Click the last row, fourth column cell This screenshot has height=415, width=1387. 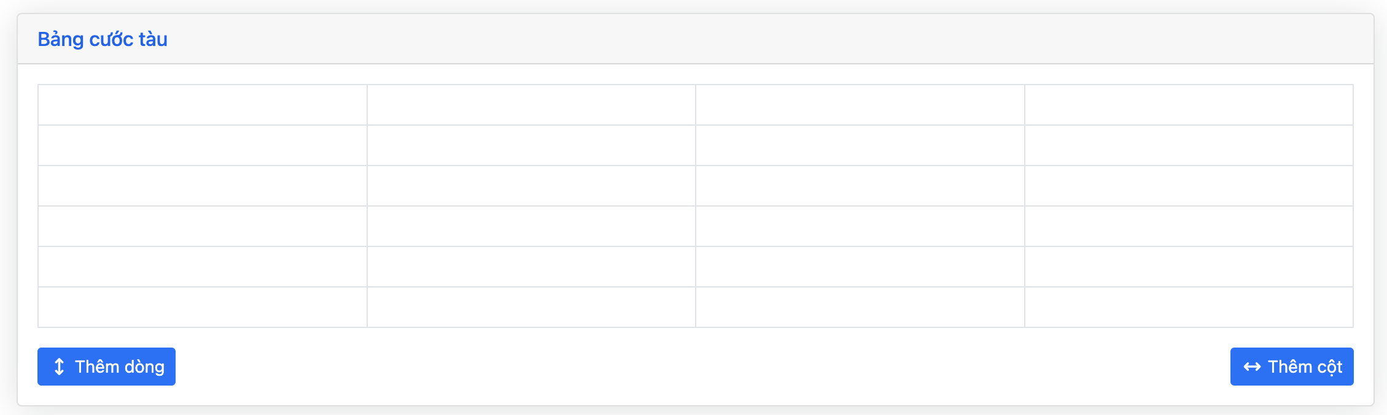point(1189,307)
